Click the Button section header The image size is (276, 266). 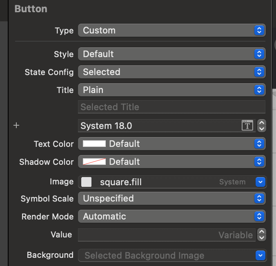click(x=31, y=9)
